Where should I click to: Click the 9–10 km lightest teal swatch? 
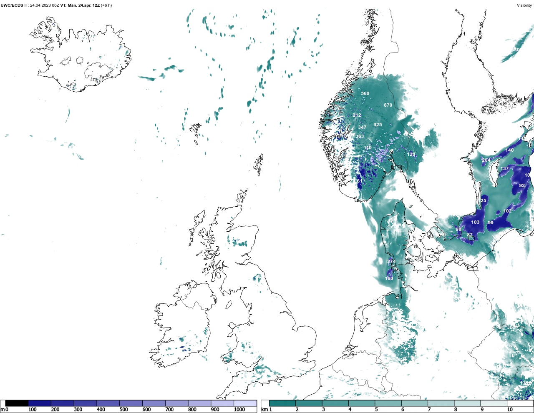click(494, 403)
